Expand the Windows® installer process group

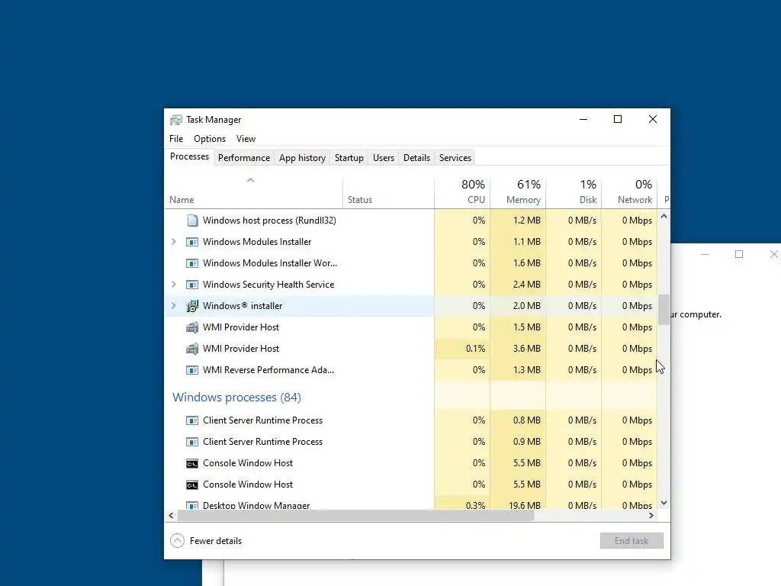pyautogui.click(x=173, y=306)
